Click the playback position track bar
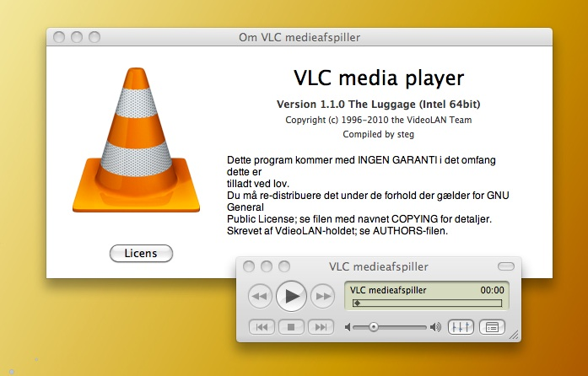Image resolution: width=588 pixels, height=376 pixels. [x=427, y=303]
